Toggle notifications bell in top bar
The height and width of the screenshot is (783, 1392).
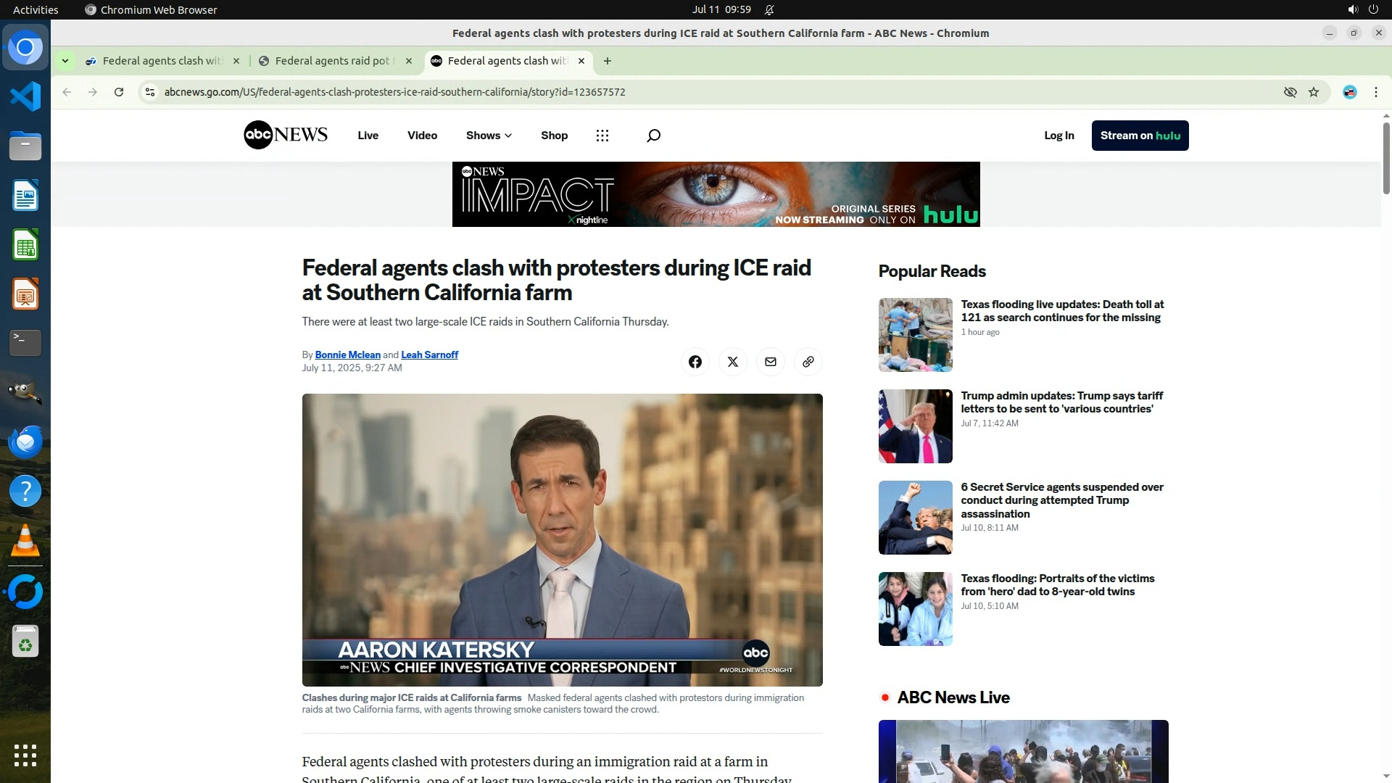[769, 9]
